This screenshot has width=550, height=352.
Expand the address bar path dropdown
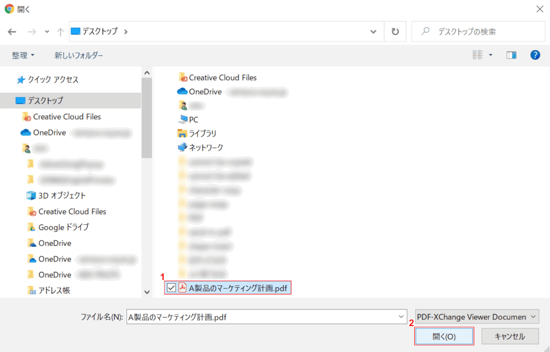point(373,32)
